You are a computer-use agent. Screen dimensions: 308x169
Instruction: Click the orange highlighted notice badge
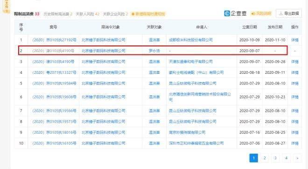pyautogui.click(x=148, y=14)
